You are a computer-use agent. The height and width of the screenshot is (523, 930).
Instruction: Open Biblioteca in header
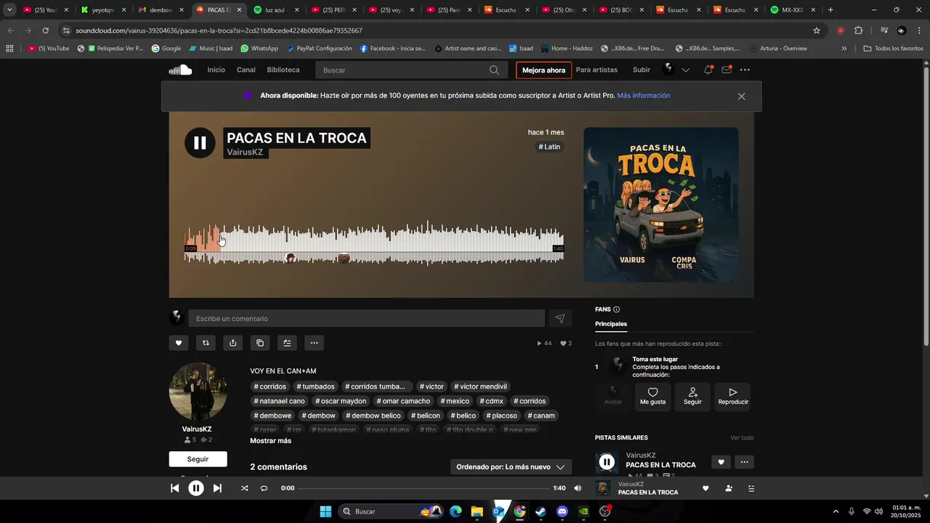(x=283, y=70)
